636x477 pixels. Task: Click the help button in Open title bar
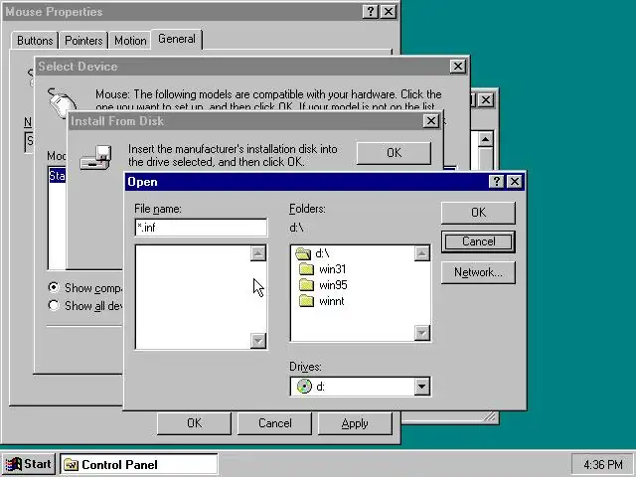[497, 181]
